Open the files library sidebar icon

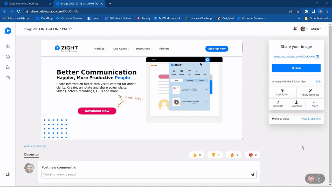tap(8, 57)
